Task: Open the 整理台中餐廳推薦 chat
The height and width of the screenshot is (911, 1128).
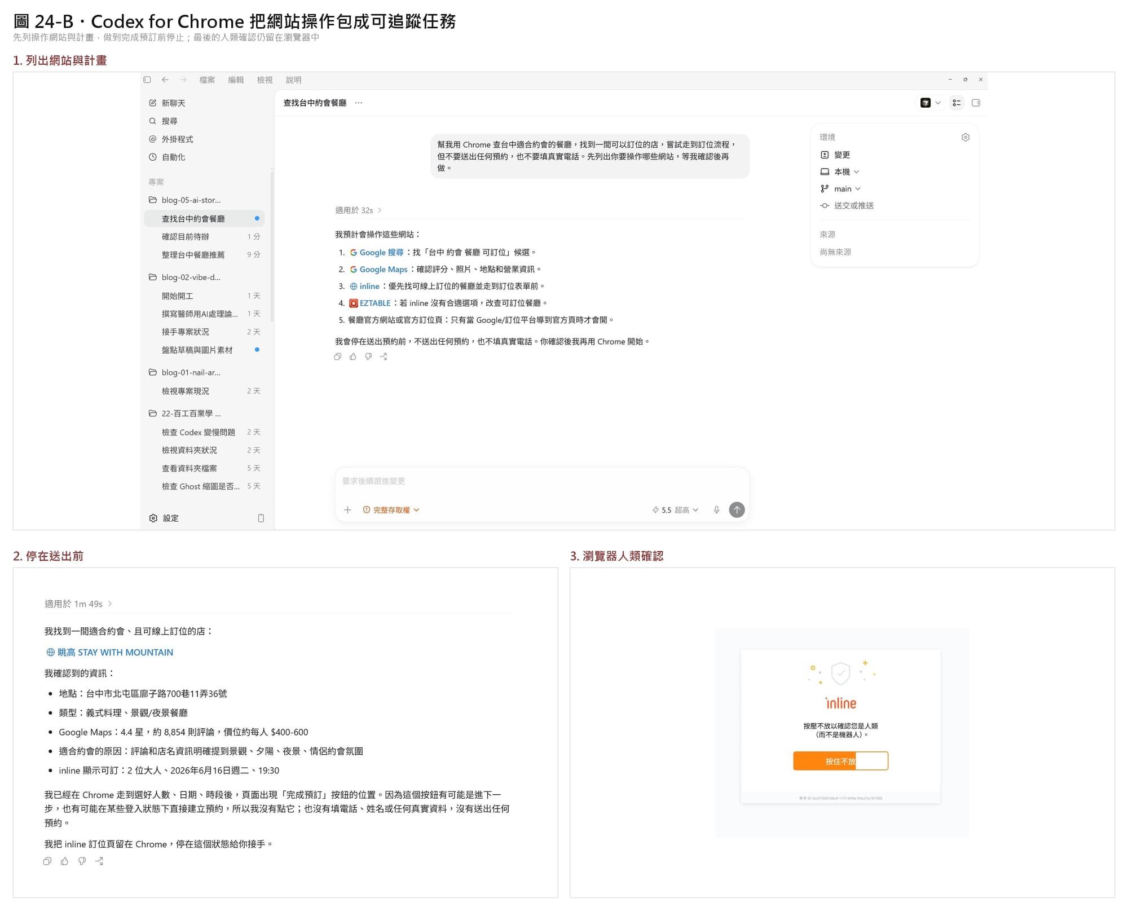Action: pyautogui.click(x=204, y=255)
